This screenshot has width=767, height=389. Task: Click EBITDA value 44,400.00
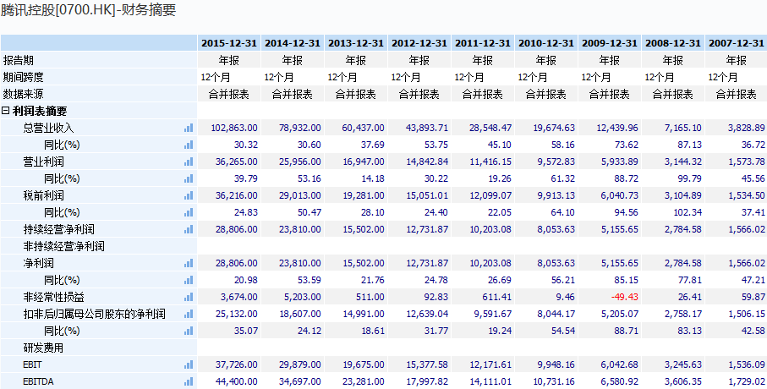(x=236, y=381)
